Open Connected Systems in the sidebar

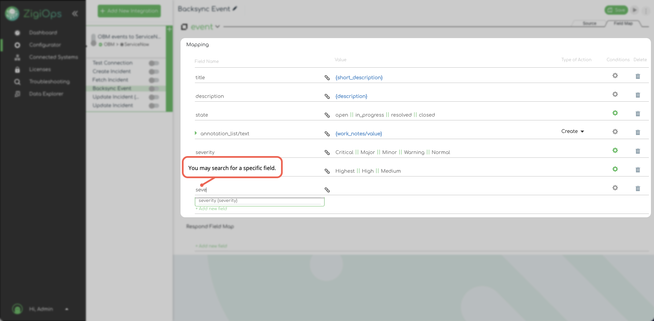tap(53, 57)
